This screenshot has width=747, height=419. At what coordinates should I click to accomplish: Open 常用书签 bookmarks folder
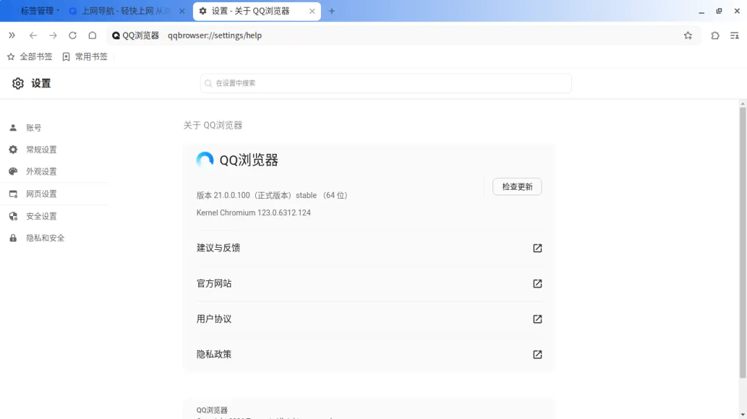tap(85, 57)
